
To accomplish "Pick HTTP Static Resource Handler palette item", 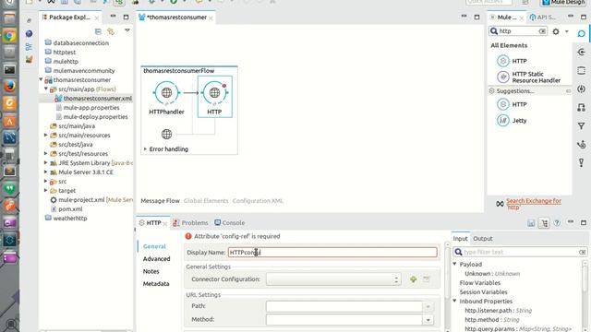I will (x=528, y=77).
